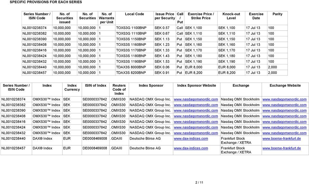Click the 'No. of Warrants per Unit' header
The height and width of the screenshot is (184, 309).
107,18
